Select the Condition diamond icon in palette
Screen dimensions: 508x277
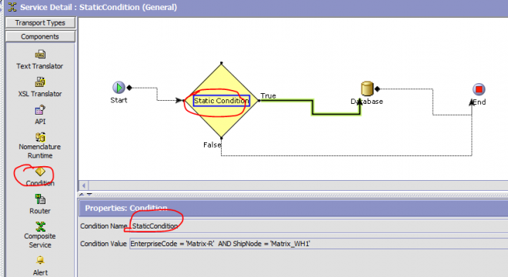click(40, 171)
